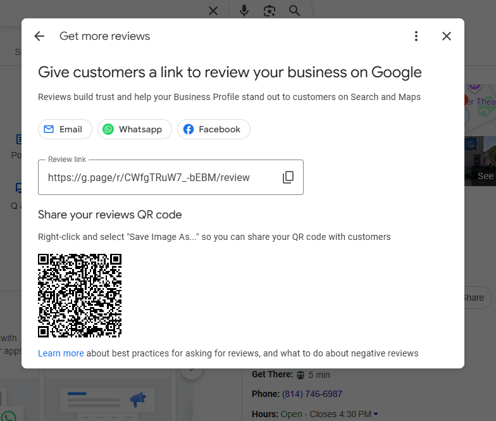Close the Get more reviews dialog
496x421 pixels.
(447, 36)
